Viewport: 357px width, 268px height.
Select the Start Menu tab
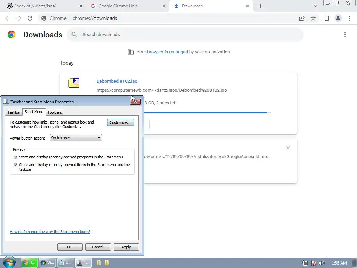click(x=34, y=112)
